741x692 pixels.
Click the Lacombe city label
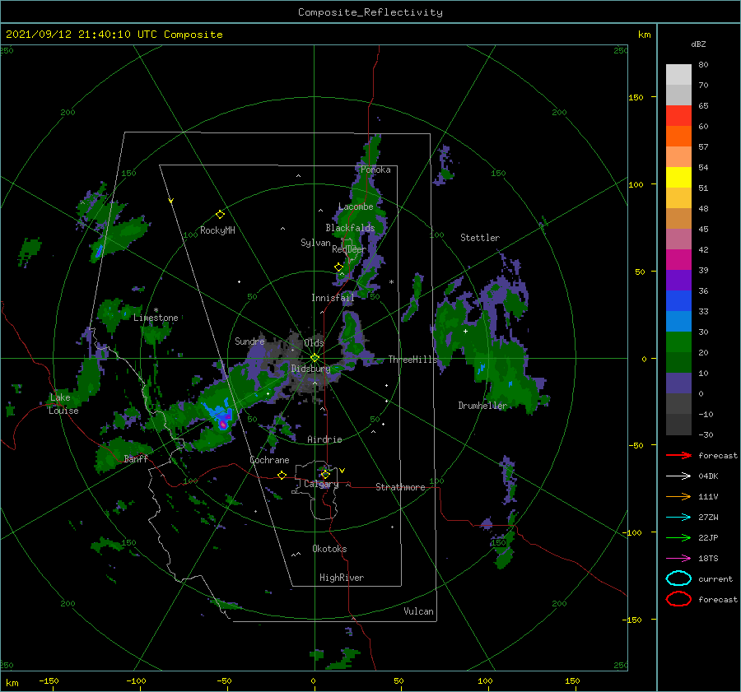356,207
